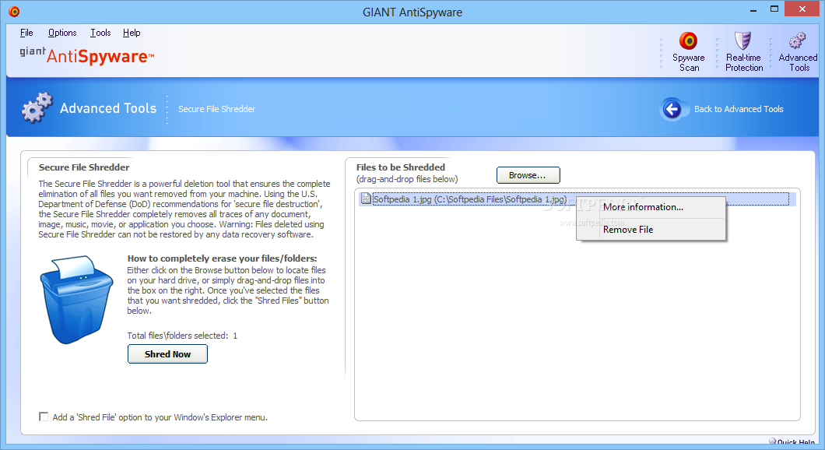Open the File menu
The height and width of the screenshot is (450, 825).
click(x=26, y=33)
